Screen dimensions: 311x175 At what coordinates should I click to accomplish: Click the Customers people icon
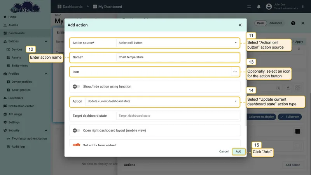(x=5, y=98)
